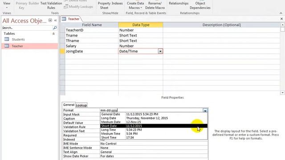Click Test Validation Rules button
The image size is (285, 160).
[x=51, y=5]
